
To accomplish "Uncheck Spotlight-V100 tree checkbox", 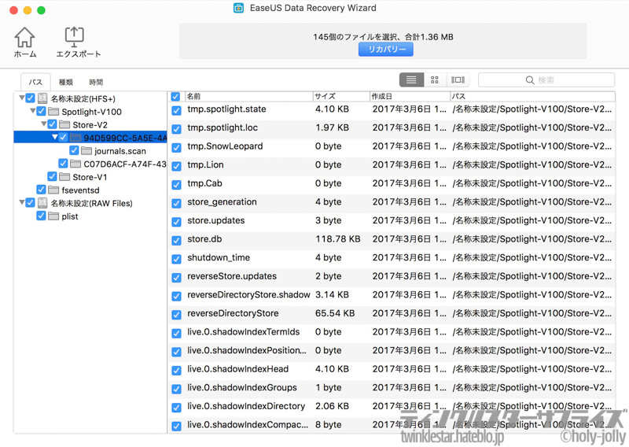I will [x=41, y=111].
